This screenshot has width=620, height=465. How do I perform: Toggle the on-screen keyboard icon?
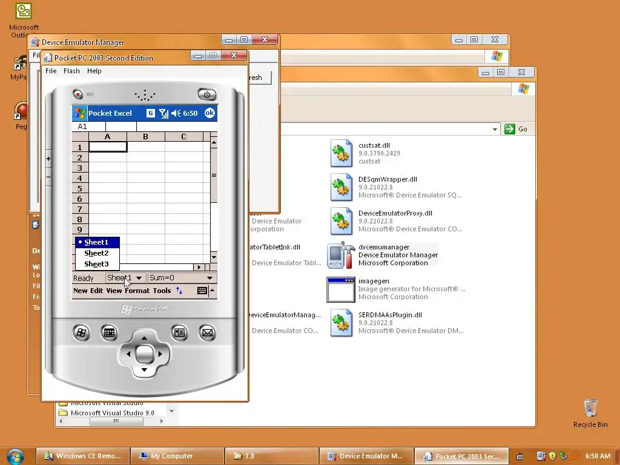tap(202, 291)
